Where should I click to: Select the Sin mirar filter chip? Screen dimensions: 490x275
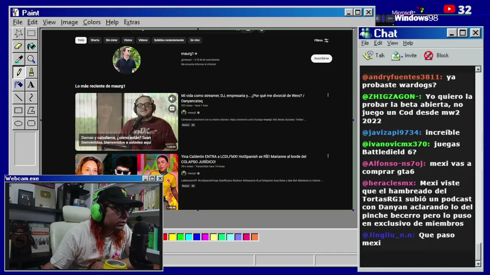(x=112, y=40)
